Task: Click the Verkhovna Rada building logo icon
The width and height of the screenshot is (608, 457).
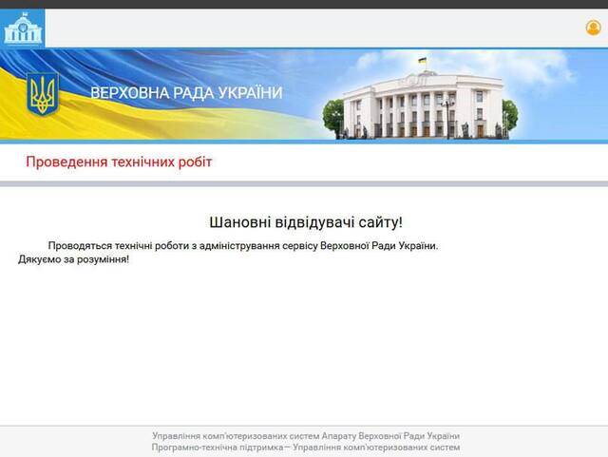Action: coord(23,28)
